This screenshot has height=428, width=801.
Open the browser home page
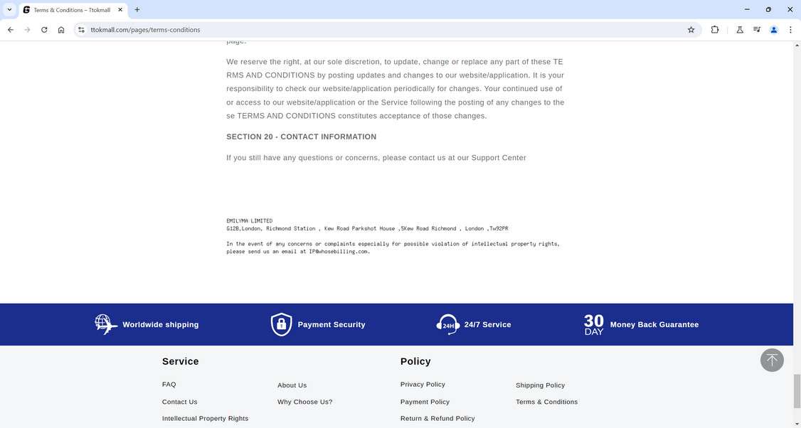pyautogui.click(x=61, y=30)
